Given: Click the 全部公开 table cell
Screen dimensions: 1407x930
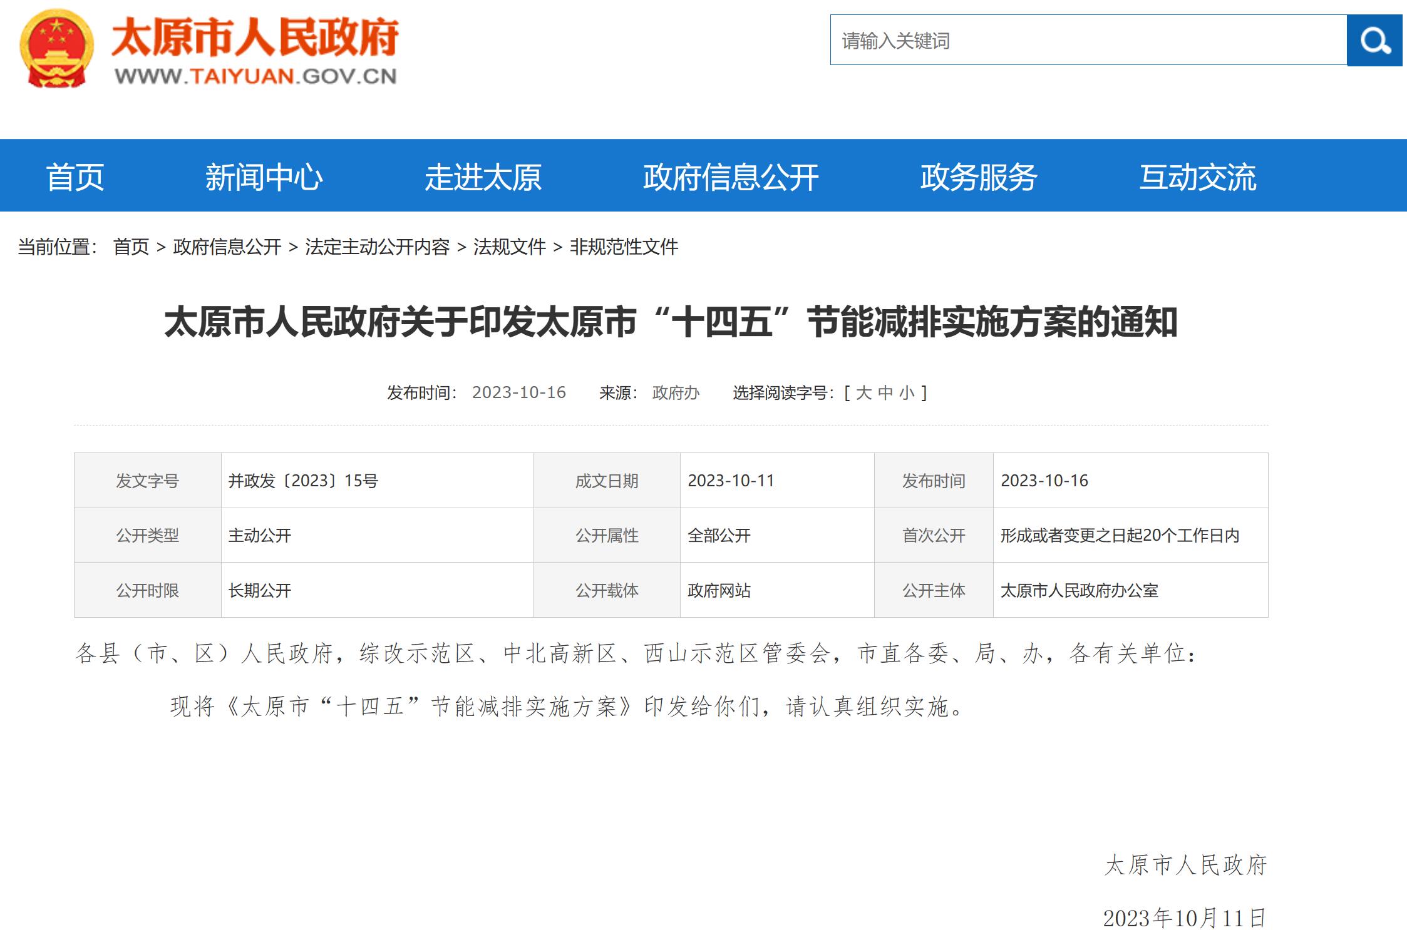Looking at the screenshot, I should pyautogui.click(x=777, y=535).
